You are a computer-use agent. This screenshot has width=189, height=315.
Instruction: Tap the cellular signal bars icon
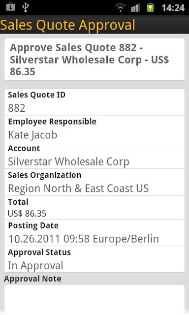[x=135, y=8]
